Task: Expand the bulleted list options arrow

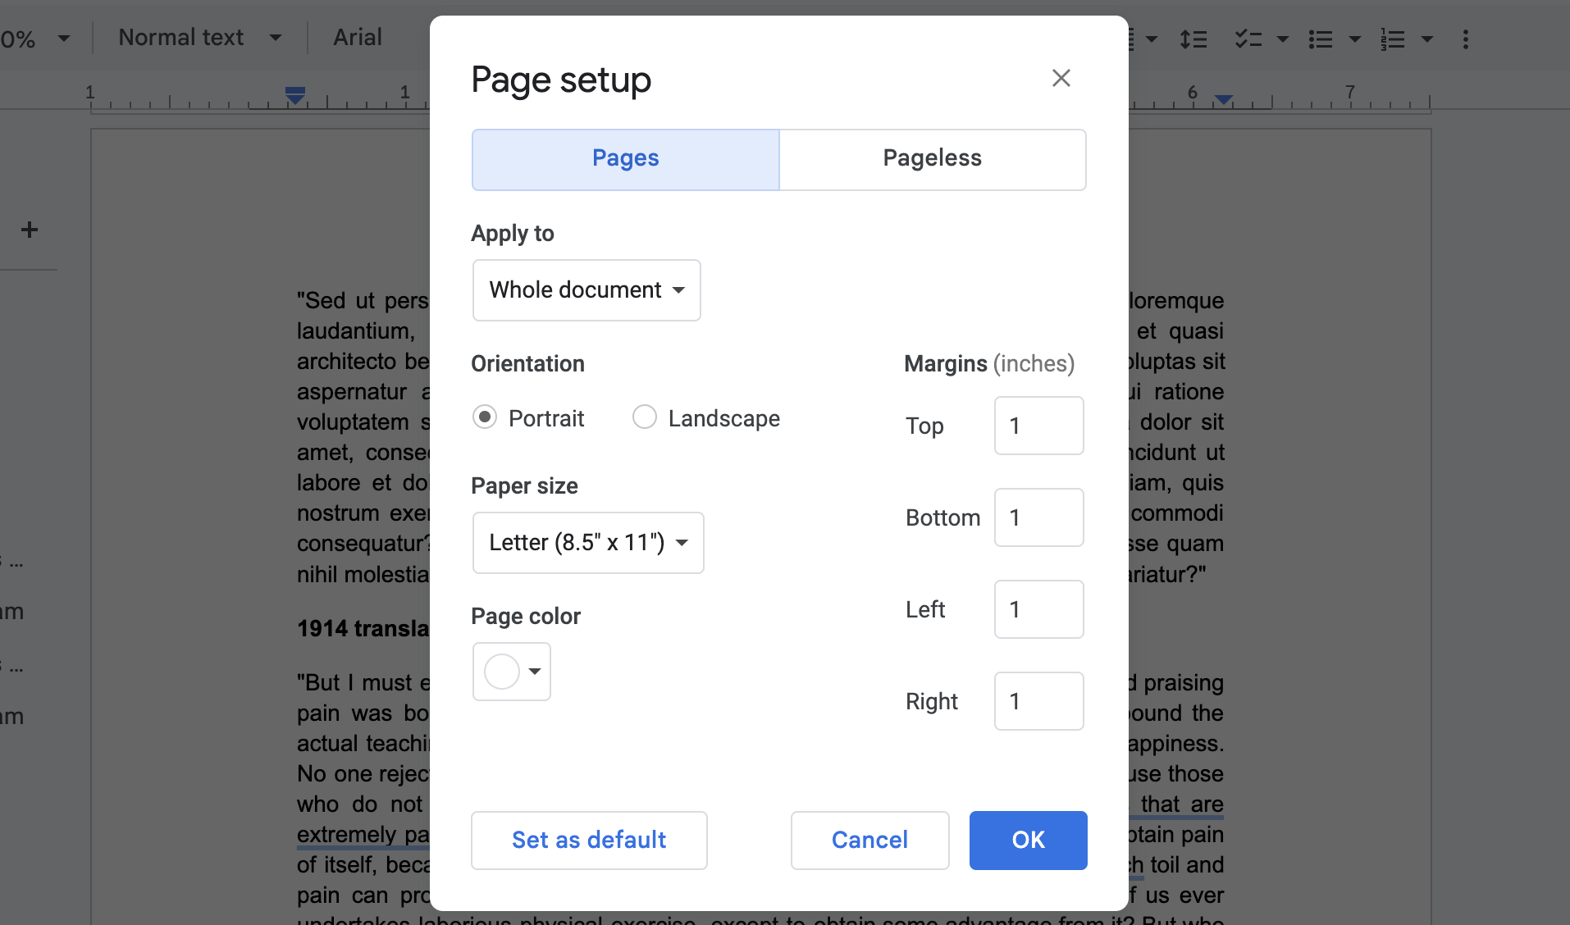Action: click(x=1355, y=39)
